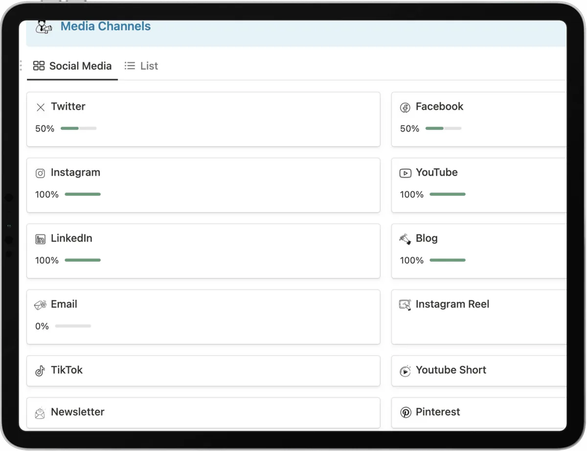Click the Media Channels header icon
Viewport: 587px width, 451px height.
[x=44, y=27]
